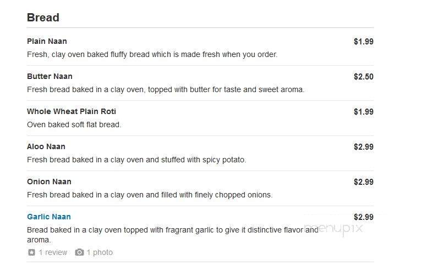Click the Garlic Naan $2.99 price

click(364, 217)
